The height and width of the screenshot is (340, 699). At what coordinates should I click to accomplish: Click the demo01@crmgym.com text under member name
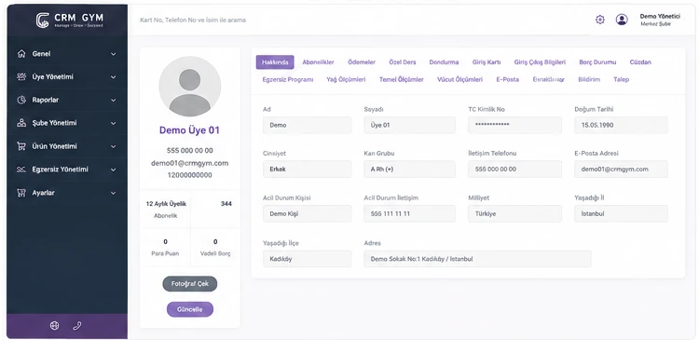click(x=189, y=163)
